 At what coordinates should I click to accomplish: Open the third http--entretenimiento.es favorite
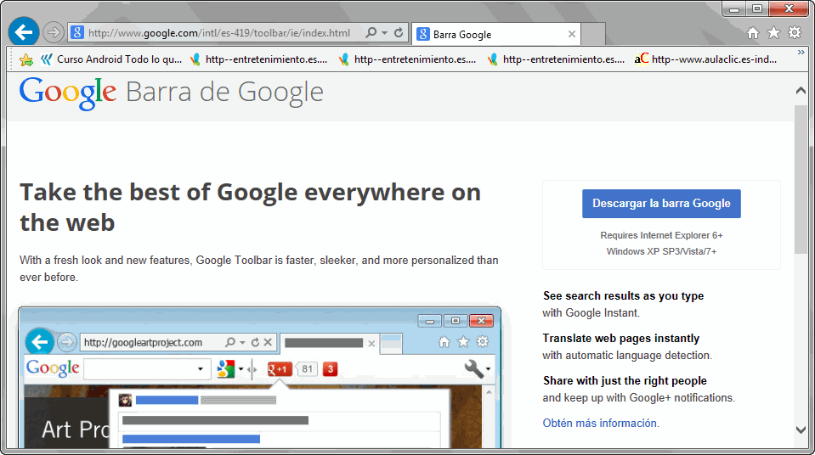click(x=556, y=59)
